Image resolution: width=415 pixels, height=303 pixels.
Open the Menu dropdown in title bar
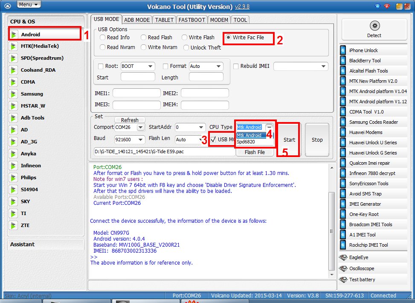point(29,5)
